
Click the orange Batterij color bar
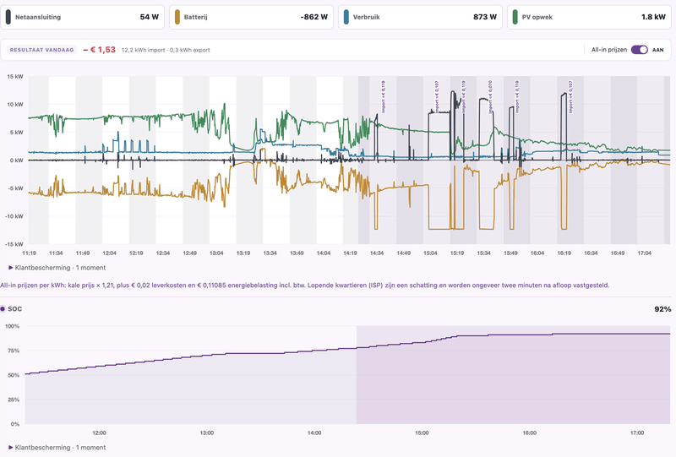(177, 17)
